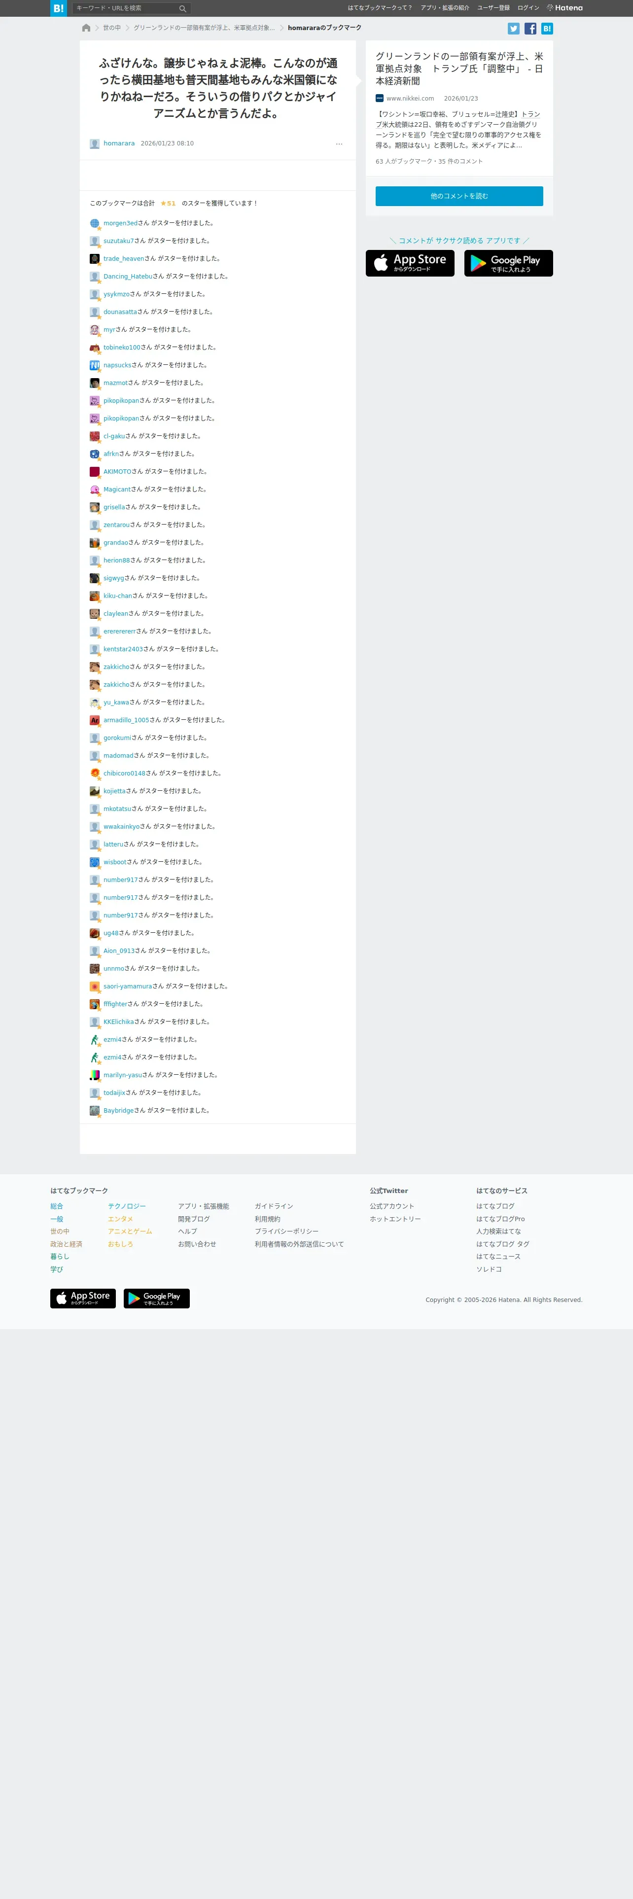Click AKIMOTO's dark red avatar
633x1899 pixels.
tap(94, 472)
